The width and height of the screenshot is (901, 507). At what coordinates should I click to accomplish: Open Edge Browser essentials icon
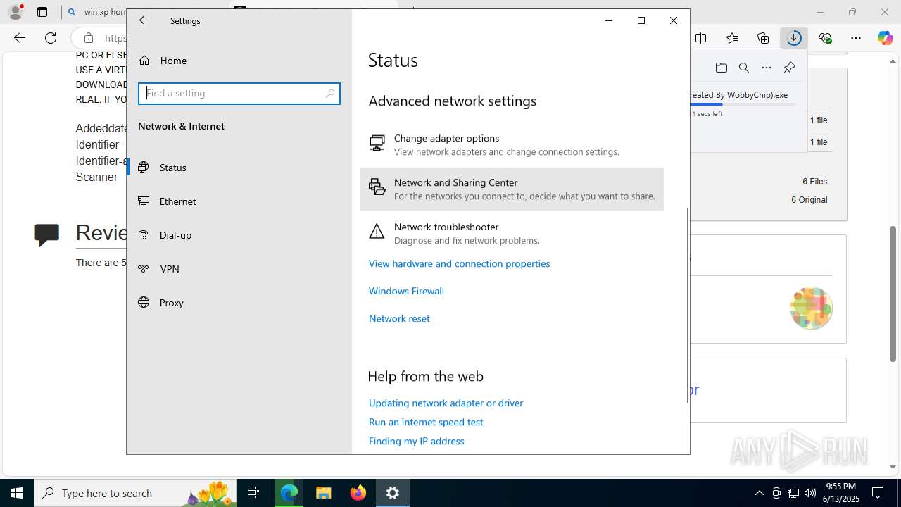[x=825, y=38]
